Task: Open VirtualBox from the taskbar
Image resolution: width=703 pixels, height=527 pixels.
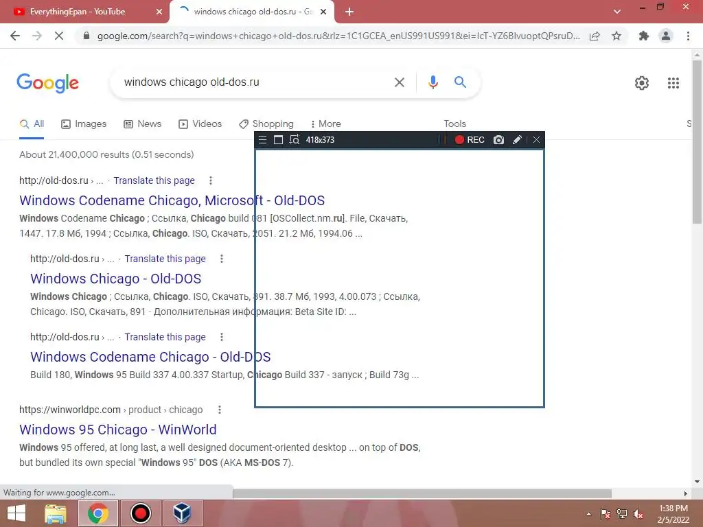Action: point(183,513)
